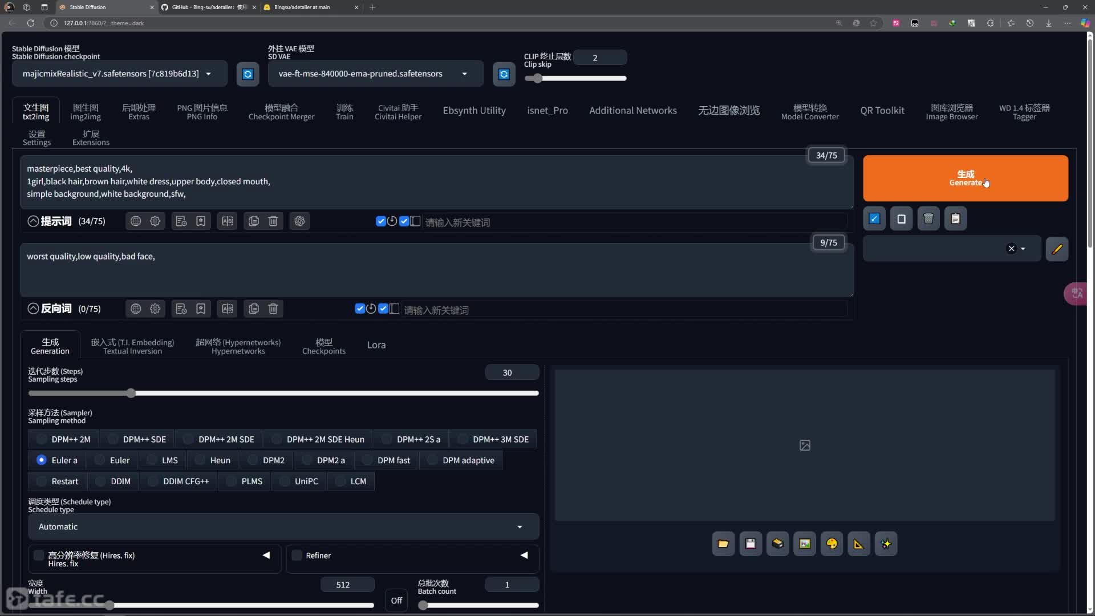Refresh the Stable Diffusion checkpoint list
The height and width of the screenshot is (616, 1095).
pyautogui.click(x=248, y=74)
